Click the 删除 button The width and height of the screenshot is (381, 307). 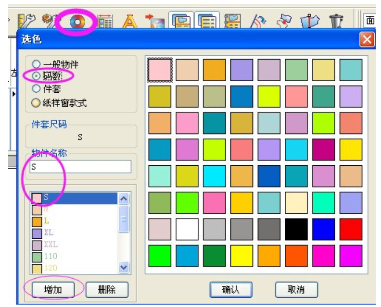pos(107,290)
